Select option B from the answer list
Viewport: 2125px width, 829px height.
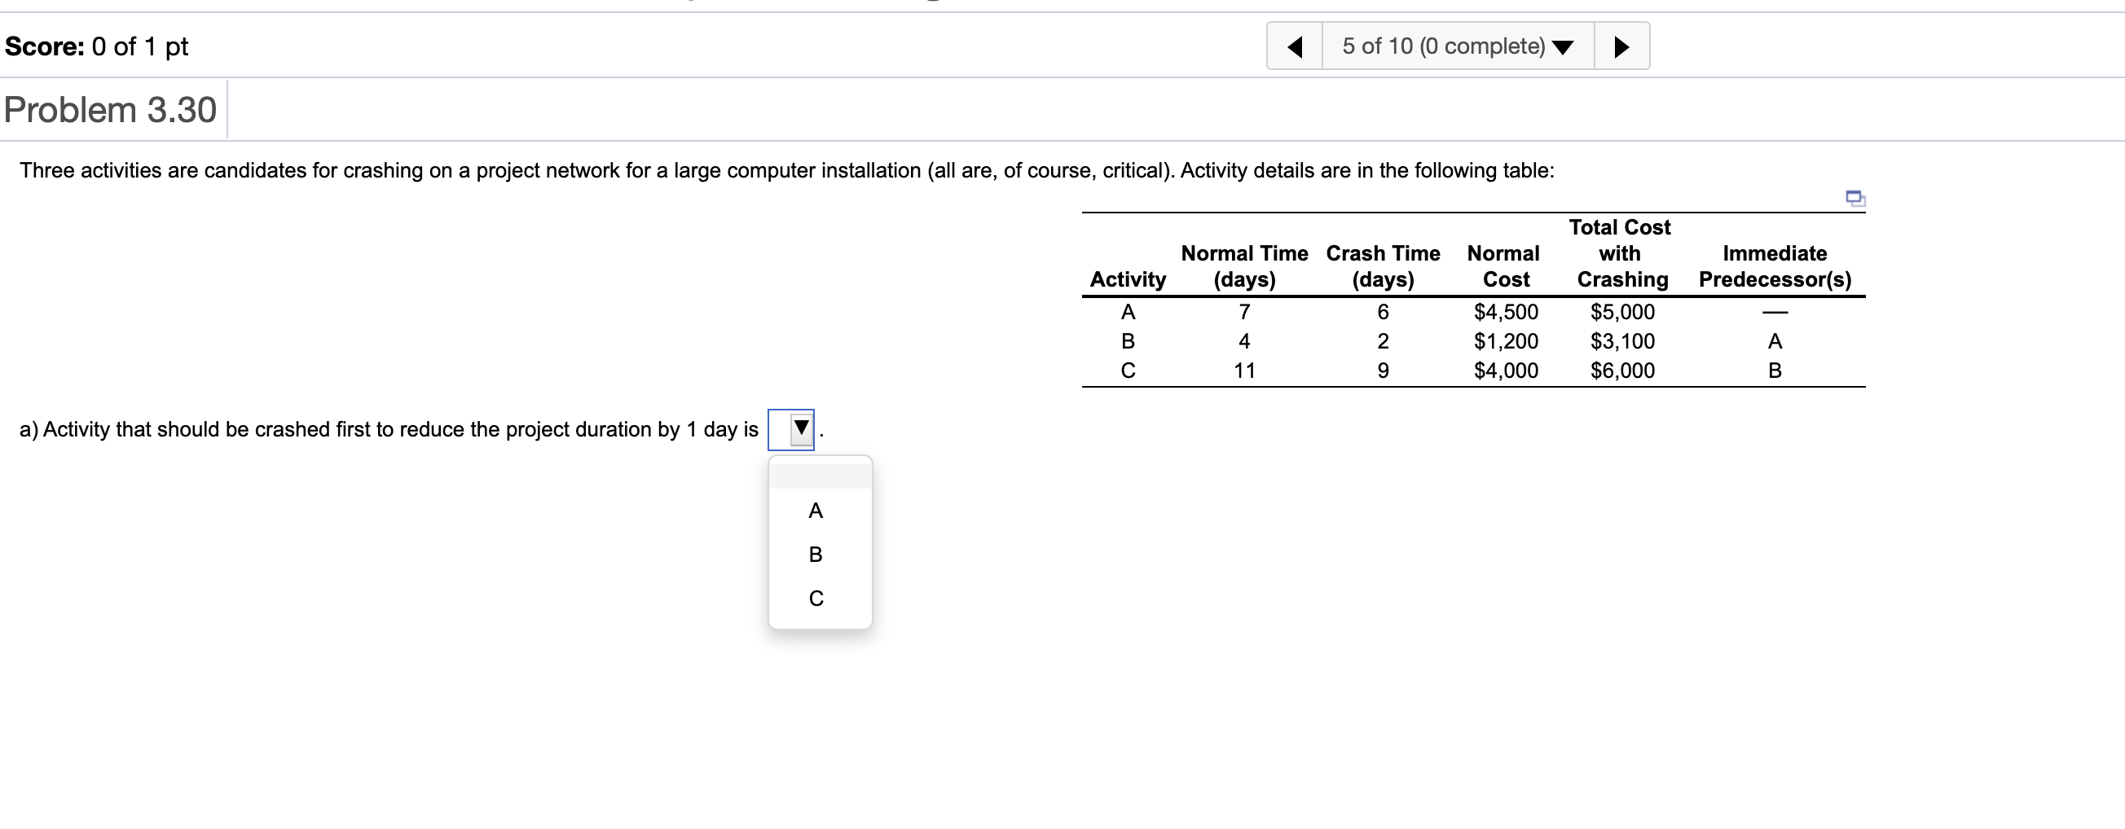815,555
